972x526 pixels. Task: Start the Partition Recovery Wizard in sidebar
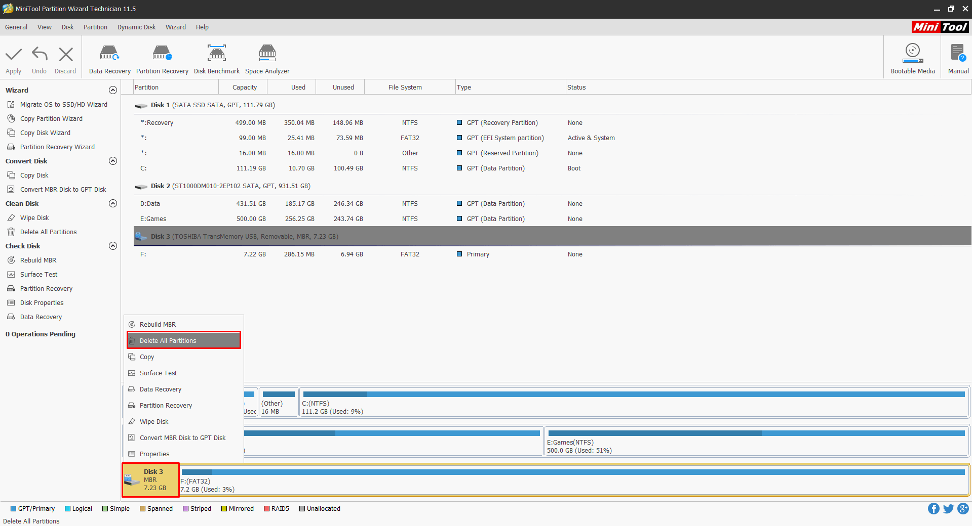[x=57, y=147]
